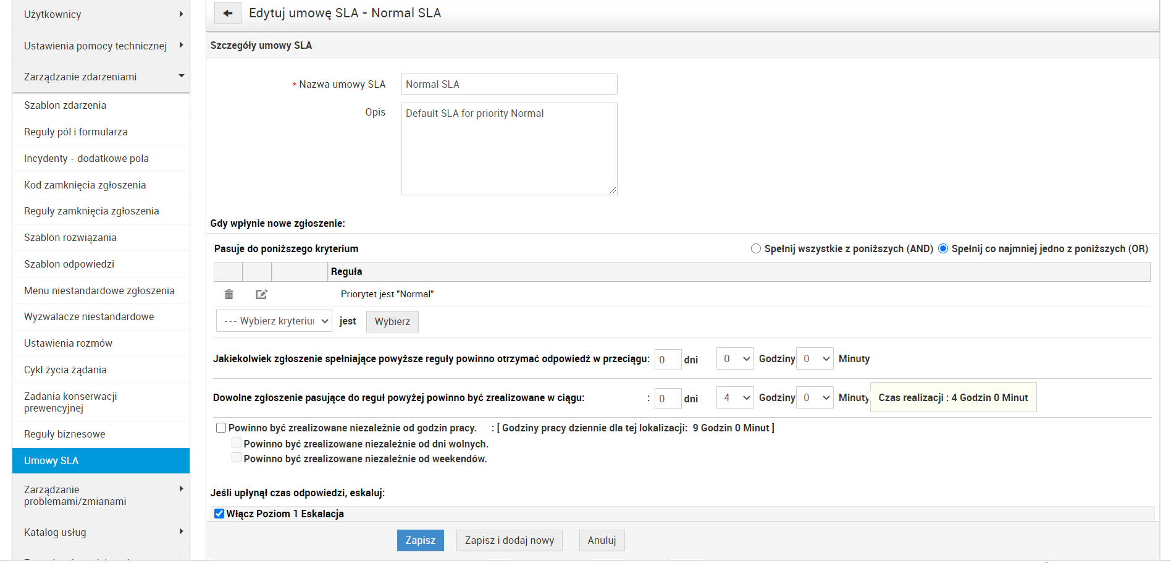The width and height of the screenshot is (1171, 563).
Task: Click the Opis description text area
Action: click(509, 148)
